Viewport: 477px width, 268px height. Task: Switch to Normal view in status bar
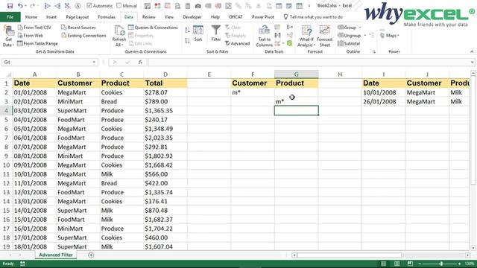[x=384, y=264]
